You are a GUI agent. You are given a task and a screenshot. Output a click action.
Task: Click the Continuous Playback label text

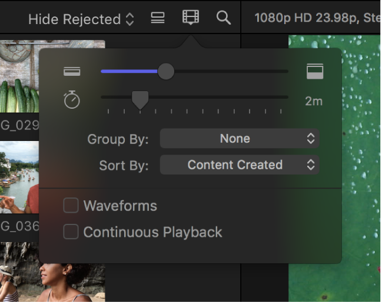pyautogui.click(x=152, y=232)
